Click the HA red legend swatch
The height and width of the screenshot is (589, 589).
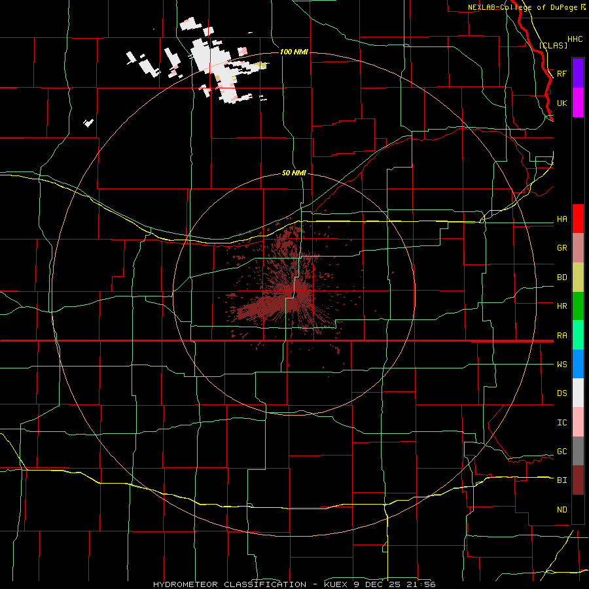(x=578, y=219)
